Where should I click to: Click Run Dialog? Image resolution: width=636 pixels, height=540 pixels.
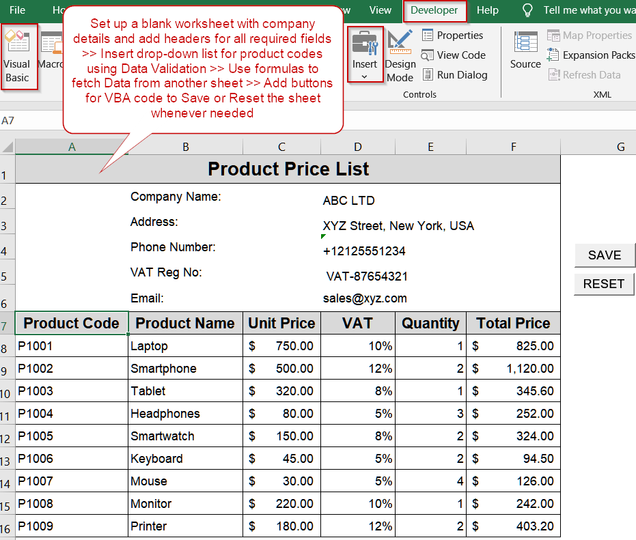click(454, 75)
